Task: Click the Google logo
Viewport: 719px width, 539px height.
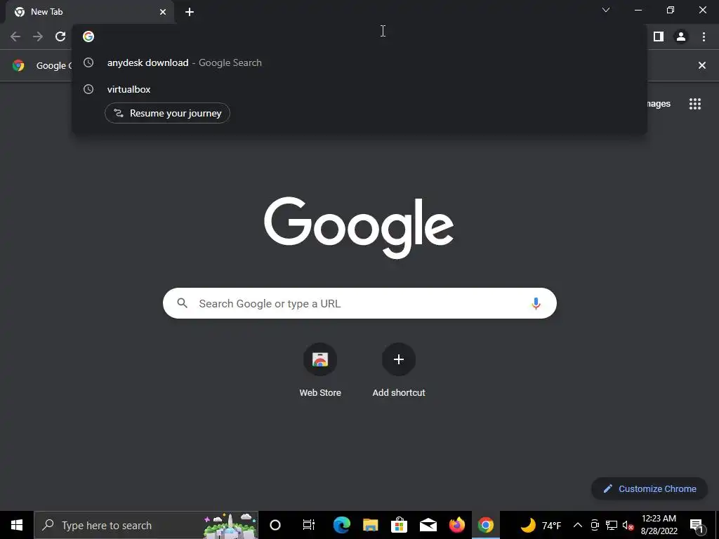Action: [359, 228]
